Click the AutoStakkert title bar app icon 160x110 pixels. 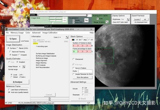coord(6,29)
